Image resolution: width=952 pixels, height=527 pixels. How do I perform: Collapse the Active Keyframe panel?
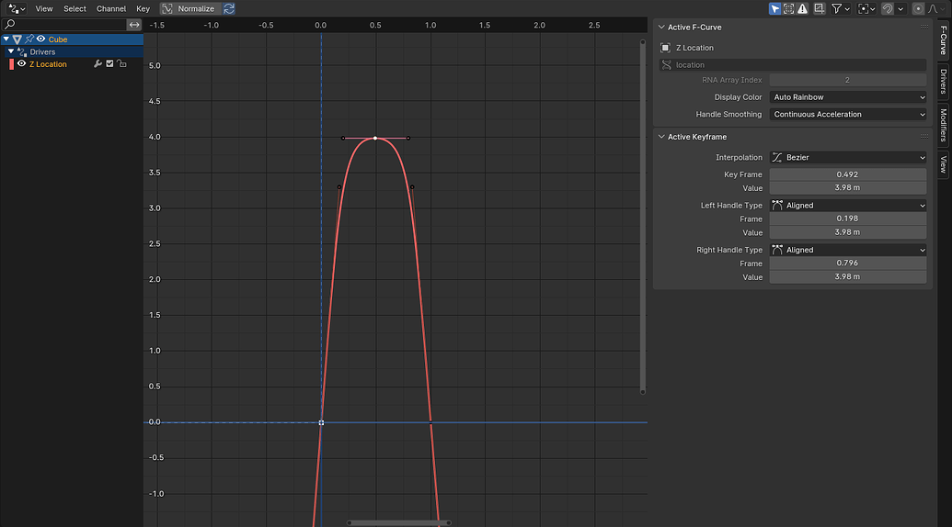tap(661, 137)
